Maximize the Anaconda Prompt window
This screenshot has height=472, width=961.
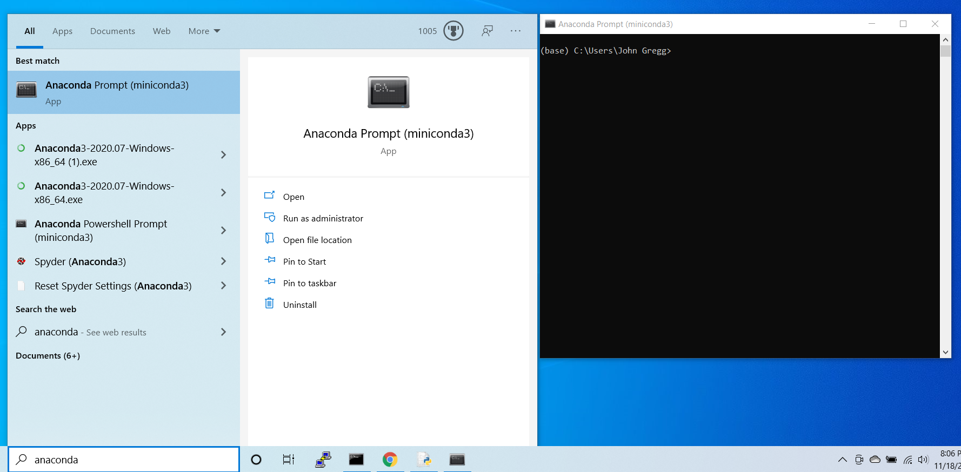[x=903, y=24]
